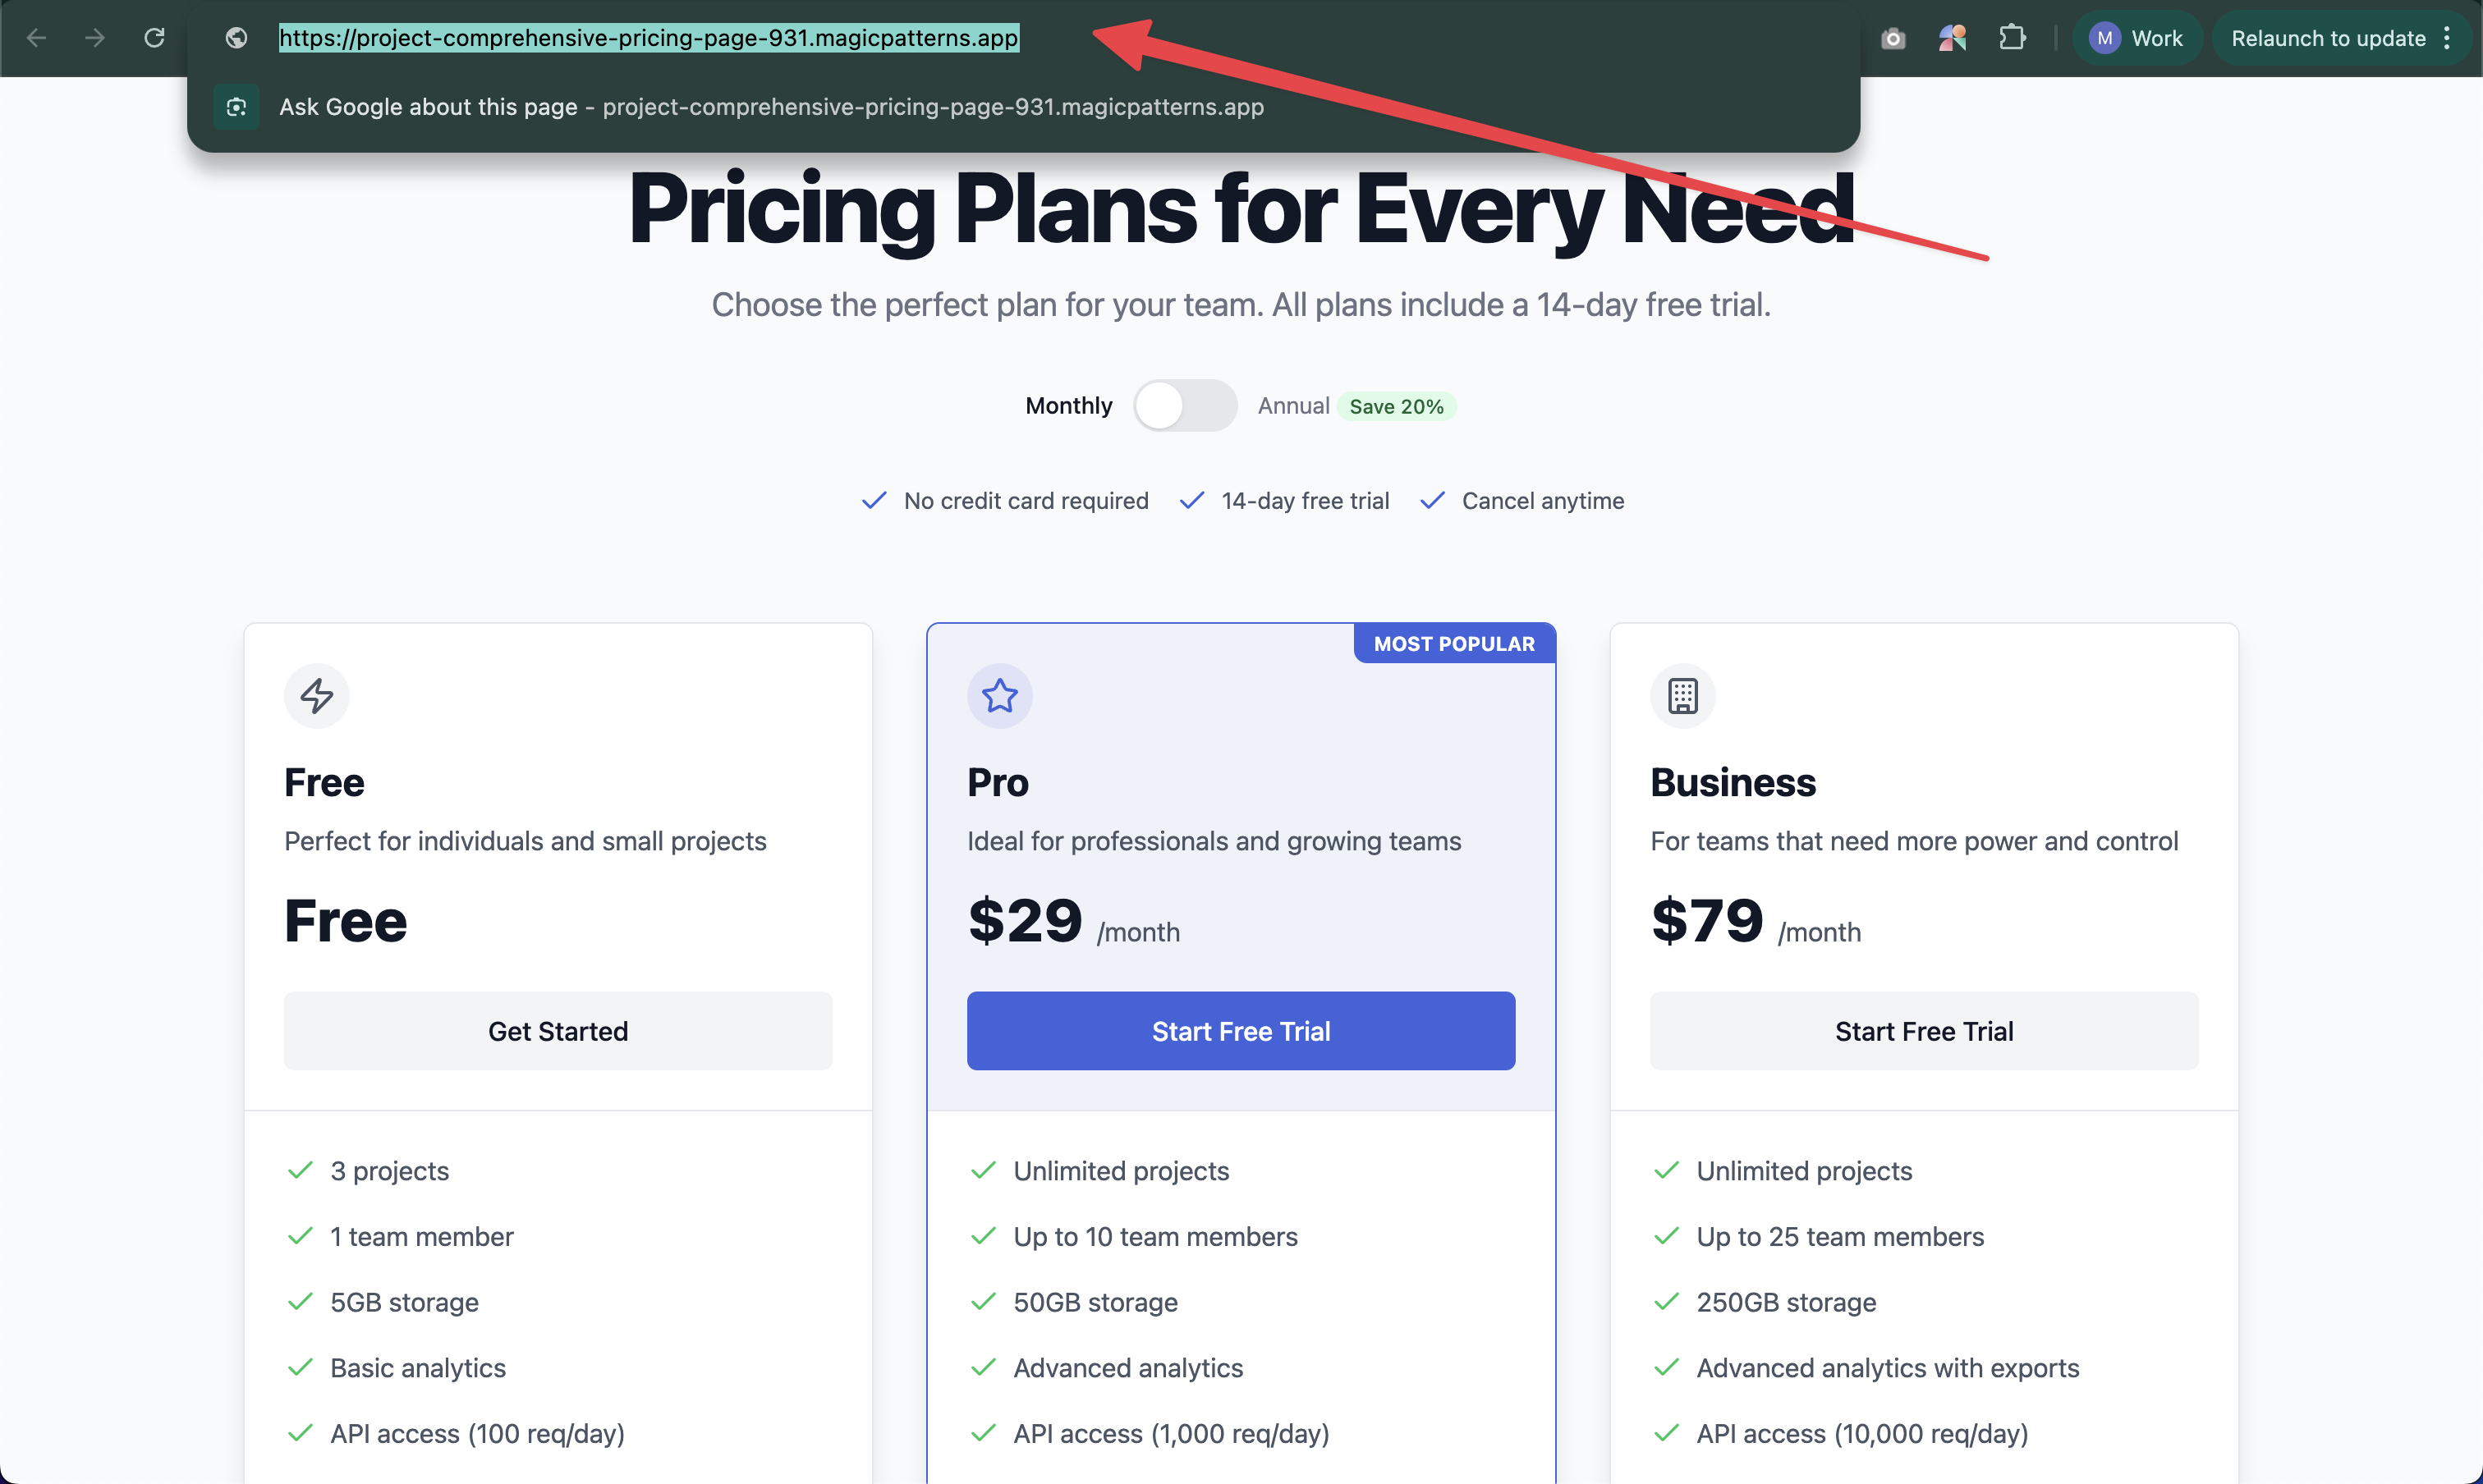
Task: Click the highlighted URL in address bar
Action: [649, 38]
